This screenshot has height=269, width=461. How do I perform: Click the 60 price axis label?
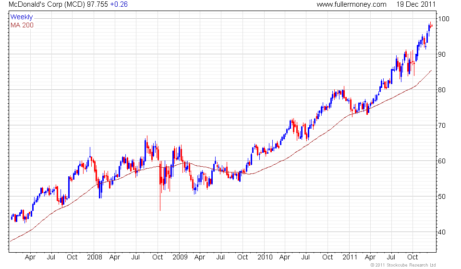point(442,161)
